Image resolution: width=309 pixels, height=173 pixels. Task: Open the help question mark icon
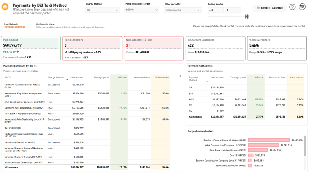pos(292,7)
